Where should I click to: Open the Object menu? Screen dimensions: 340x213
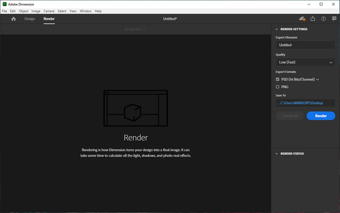(23, 11)
